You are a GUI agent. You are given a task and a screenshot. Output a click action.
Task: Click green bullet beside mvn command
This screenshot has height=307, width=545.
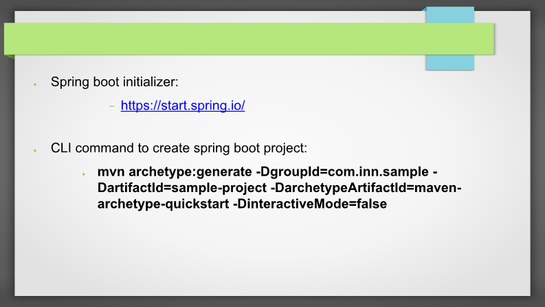pyautogui.click(x=84, y=173)
